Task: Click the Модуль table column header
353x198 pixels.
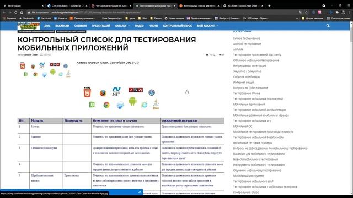Action: point(37,120)
